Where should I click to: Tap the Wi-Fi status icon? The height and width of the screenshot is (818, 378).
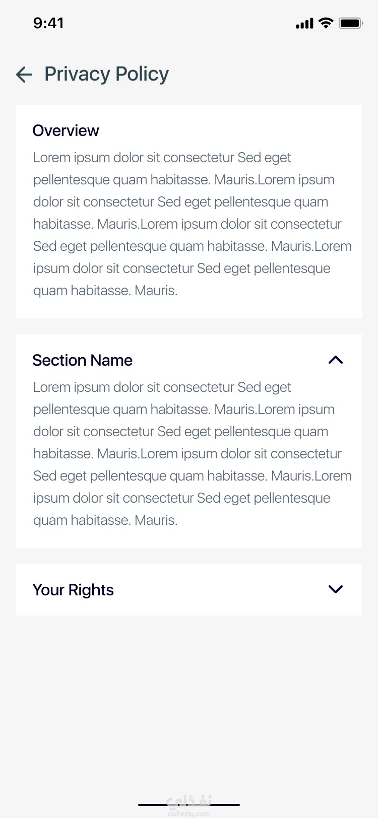[326, 23]
